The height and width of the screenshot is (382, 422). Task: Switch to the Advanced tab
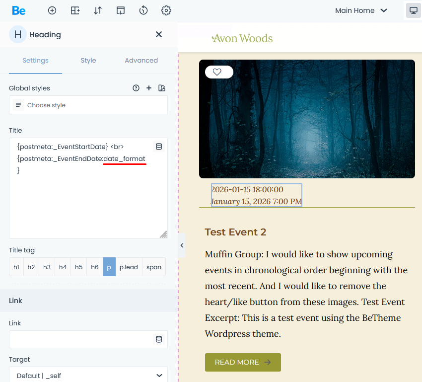[x=141, y=60]
